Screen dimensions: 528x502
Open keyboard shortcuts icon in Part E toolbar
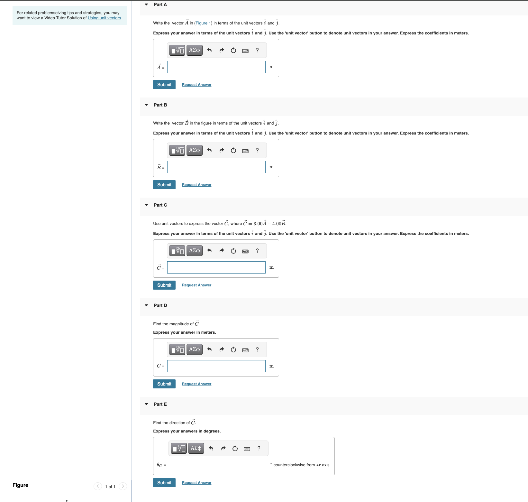247,448
